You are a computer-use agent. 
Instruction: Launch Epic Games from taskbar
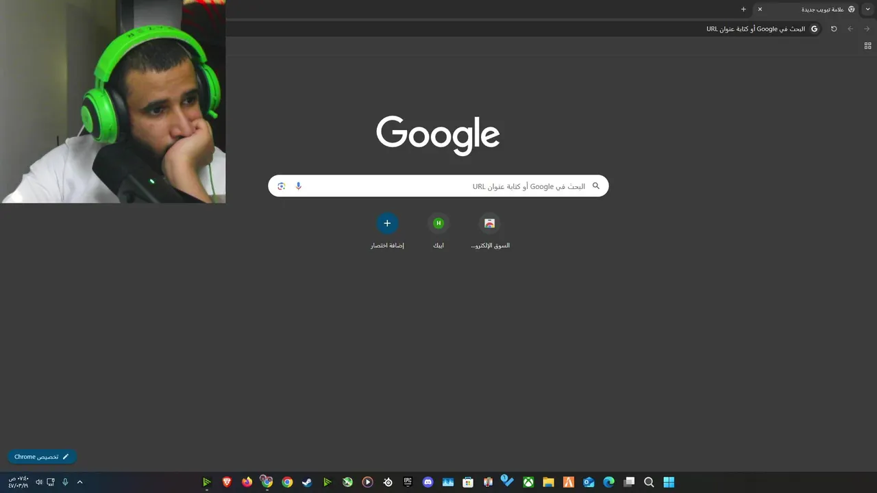point(408,482)
